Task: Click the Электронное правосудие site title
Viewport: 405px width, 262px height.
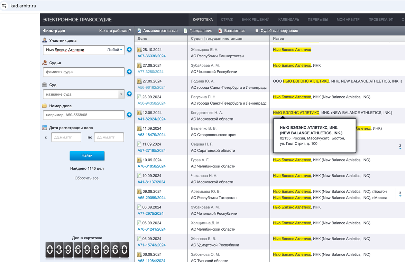Action: (77, 20)
